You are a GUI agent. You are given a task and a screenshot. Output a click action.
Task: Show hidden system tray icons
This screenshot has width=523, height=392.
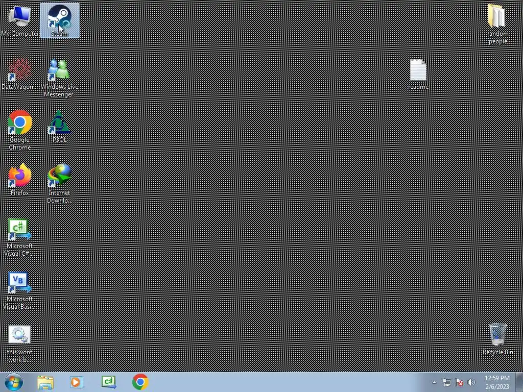(434, 382)
